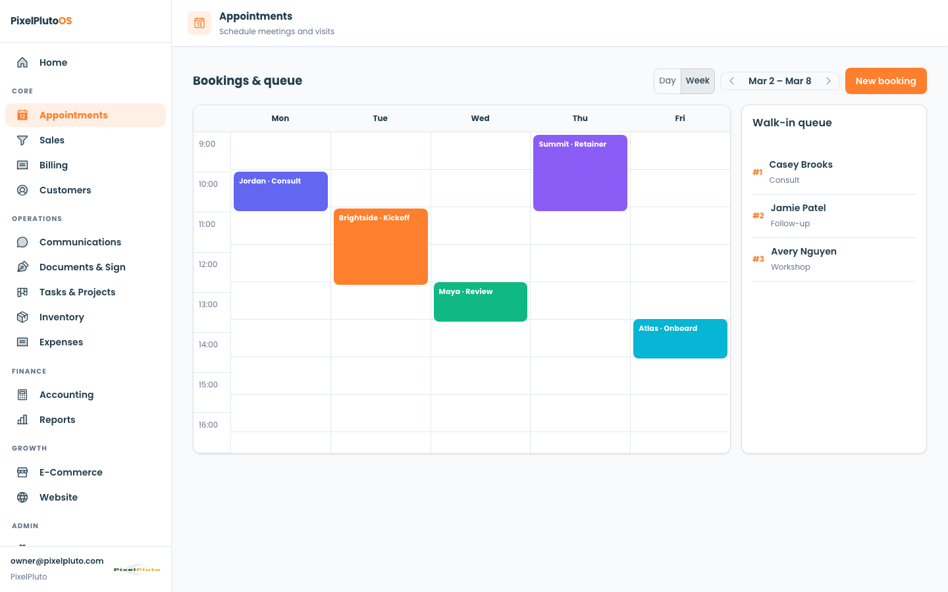Click the PixelPluto logo thumbnail
Viewport: 948px width, 592px height.
(137, 569)
